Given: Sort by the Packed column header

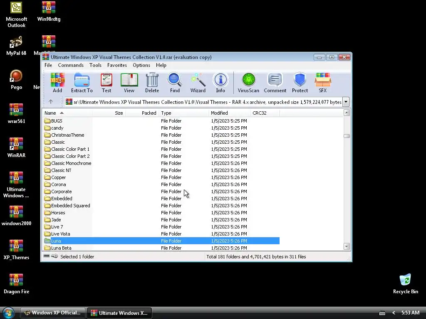Looking at the screenshot, I should click(142, 113).
